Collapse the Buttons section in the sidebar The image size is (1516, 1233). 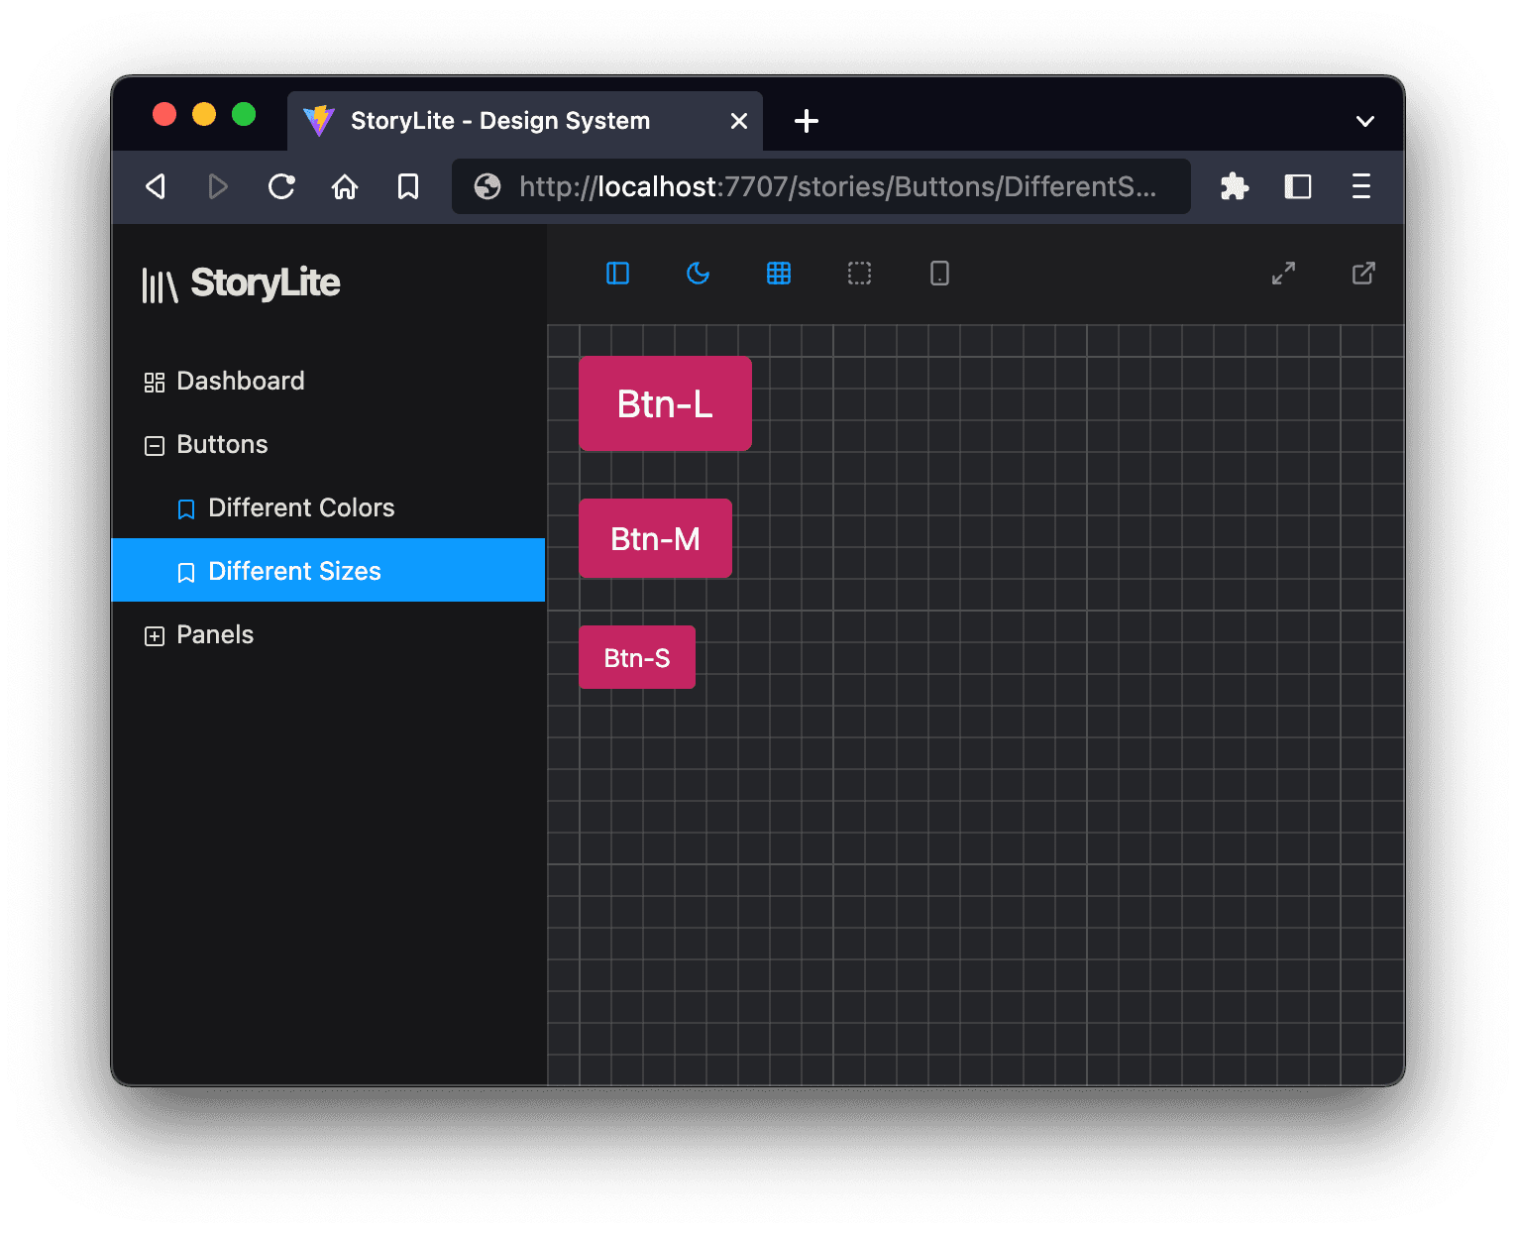pos(155,445)
